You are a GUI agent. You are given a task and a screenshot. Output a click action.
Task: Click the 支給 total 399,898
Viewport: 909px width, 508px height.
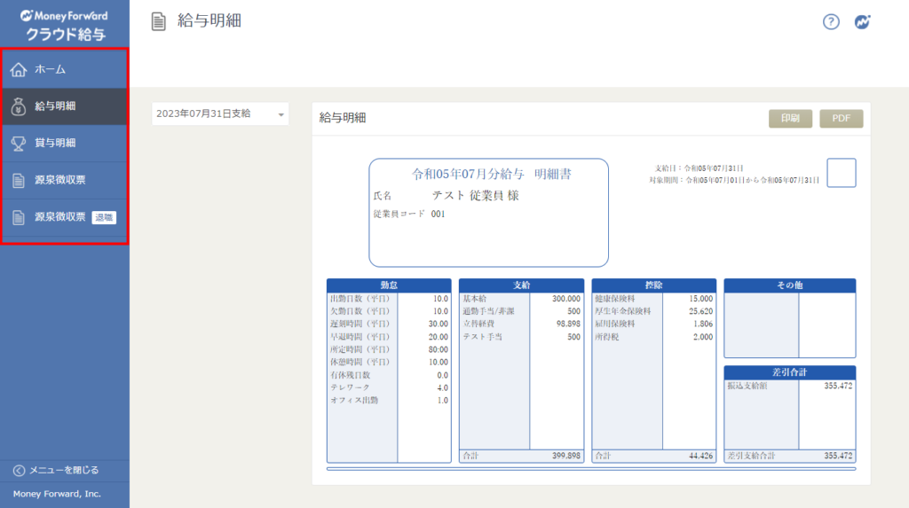(565, 456)
